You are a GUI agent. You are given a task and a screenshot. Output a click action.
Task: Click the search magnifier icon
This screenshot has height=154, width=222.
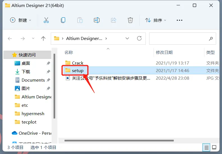click(x=211, y=39)
